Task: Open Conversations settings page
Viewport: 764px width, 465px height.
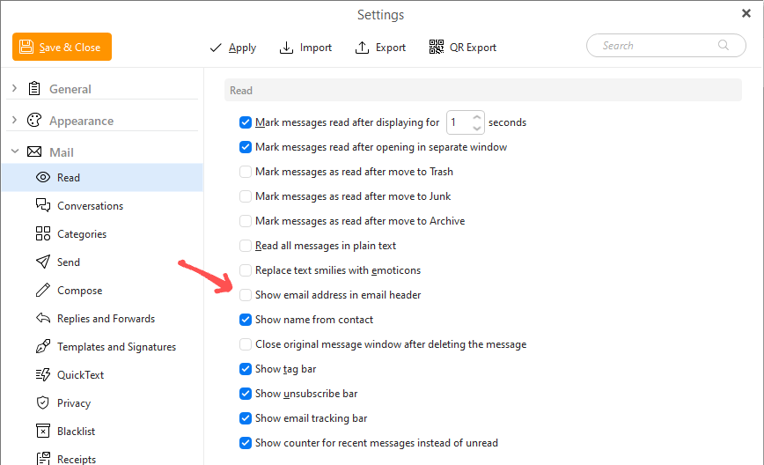Action: [x=102, y=206]
